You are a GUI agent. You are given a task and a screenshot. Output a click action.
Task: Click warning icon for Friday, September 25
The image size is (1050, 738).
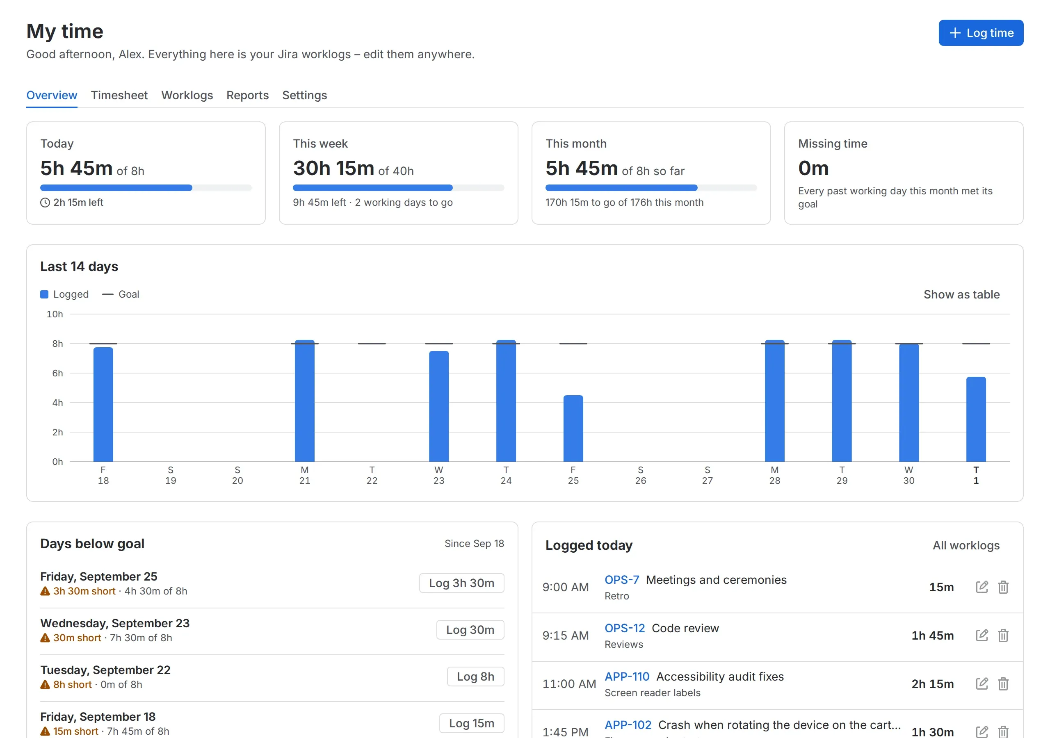pos(45,591)
